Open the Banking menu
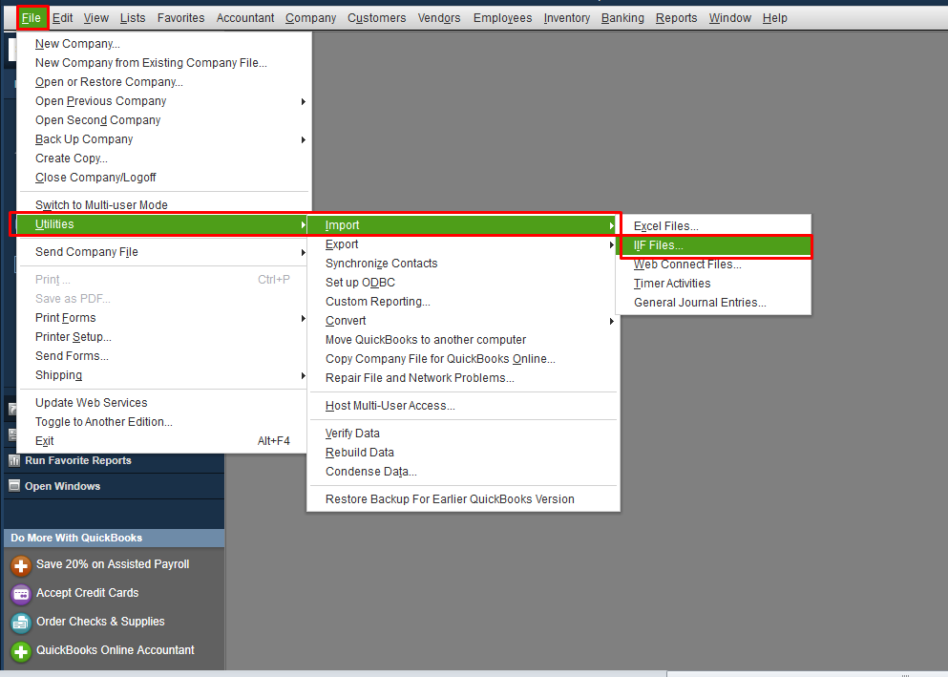 point(622,18)
